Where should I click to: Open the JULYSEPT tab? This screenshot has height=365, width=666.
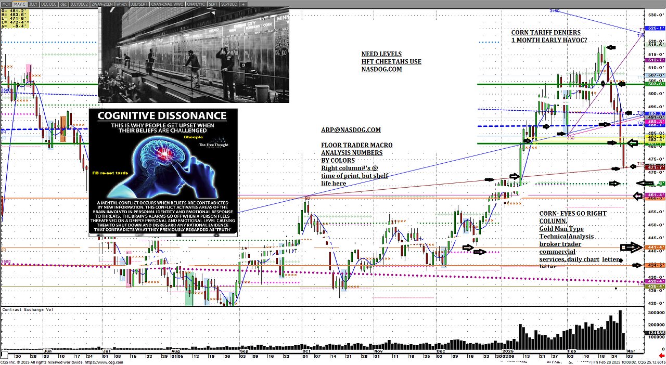tap(139, 4)
